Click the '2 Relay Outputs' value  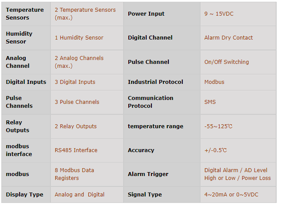pyautogui.click(x=76, y=126)
